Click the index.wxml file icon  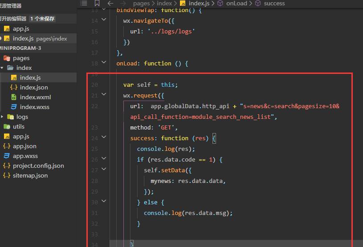14,97
